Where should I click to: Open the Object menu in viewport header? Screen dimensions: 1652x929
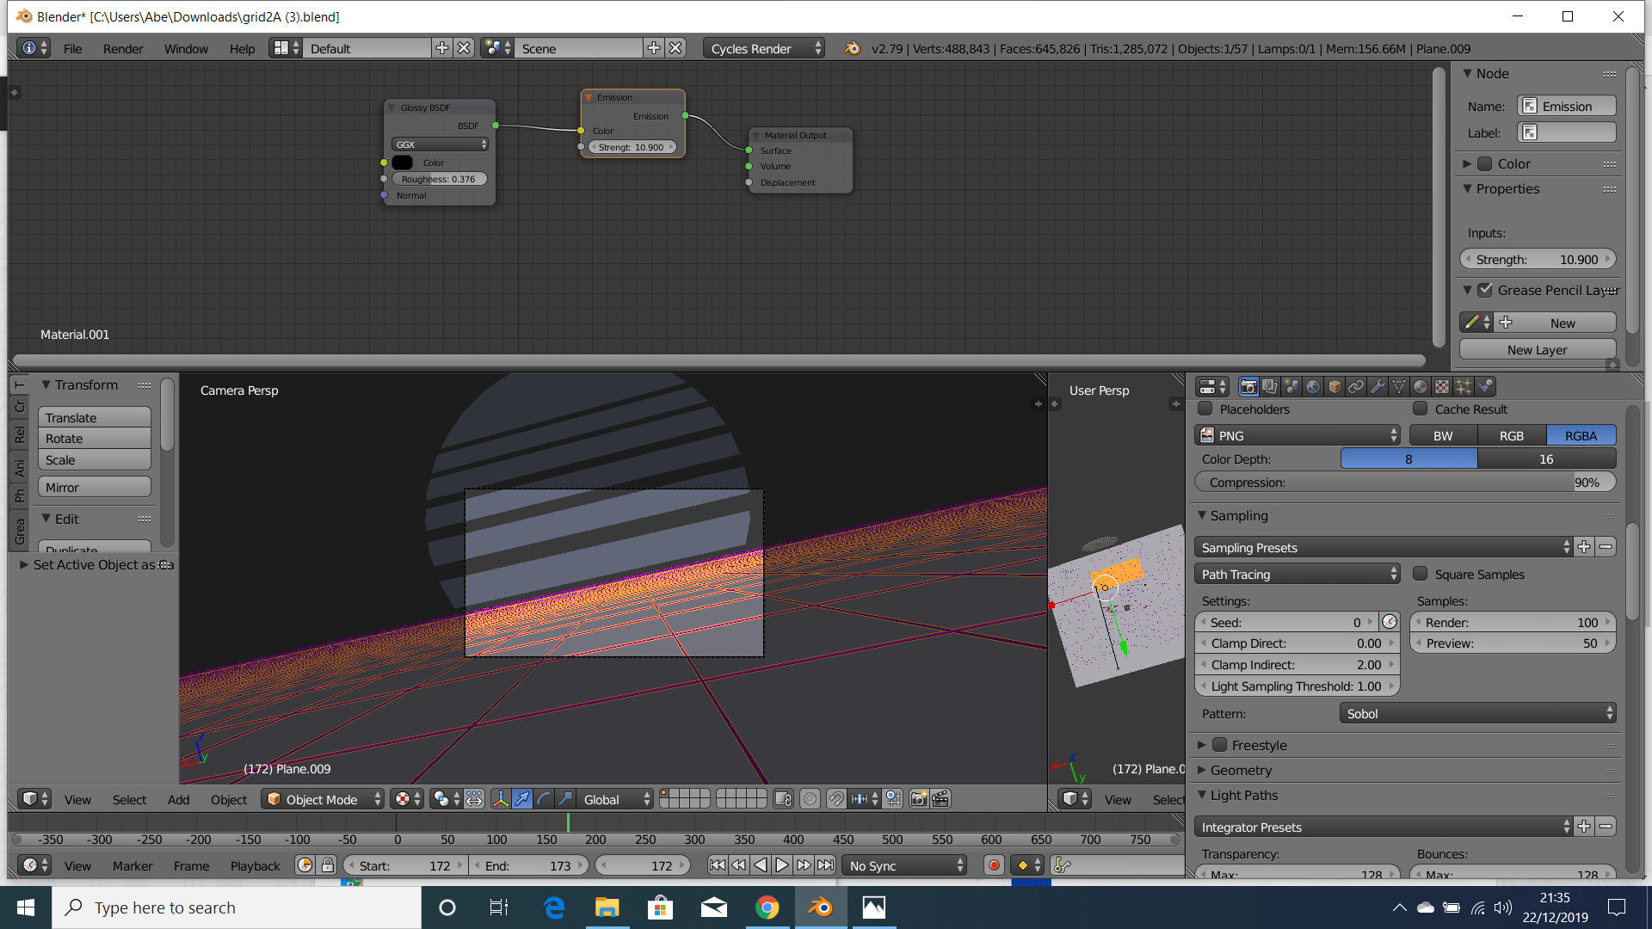(228, 799)
